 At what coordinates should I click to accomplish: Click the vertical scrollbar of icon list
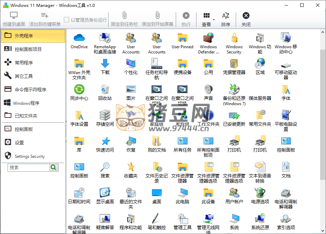coord(323,114)
